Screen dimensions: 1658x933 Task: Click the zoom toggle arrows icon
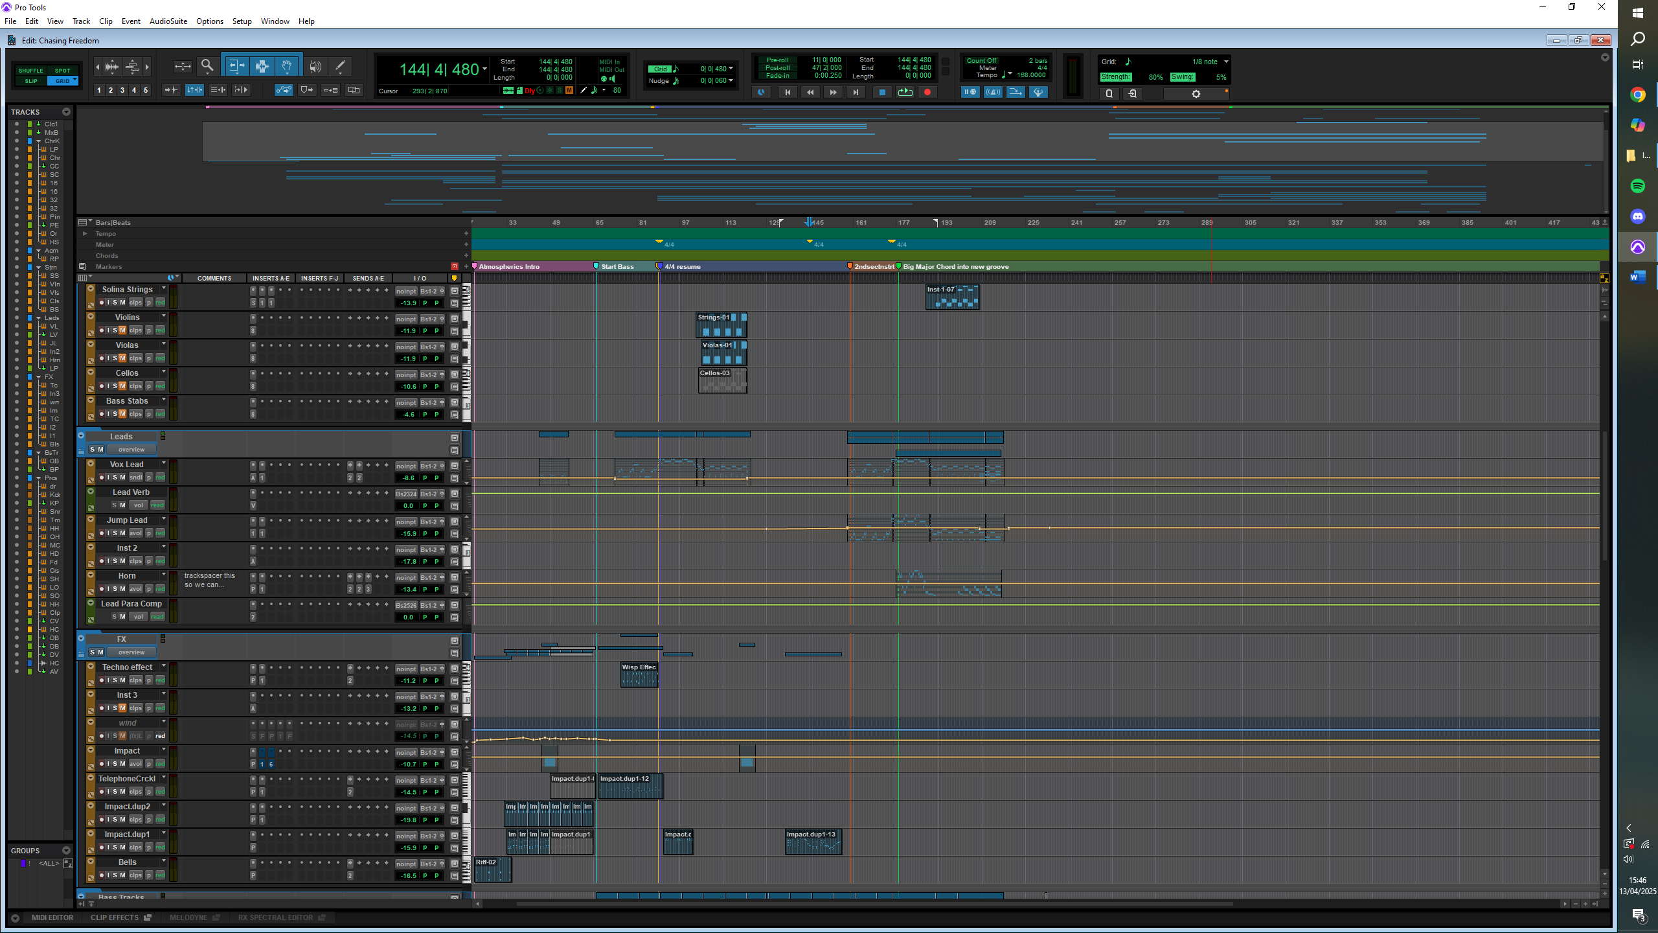tap(183, 66)
